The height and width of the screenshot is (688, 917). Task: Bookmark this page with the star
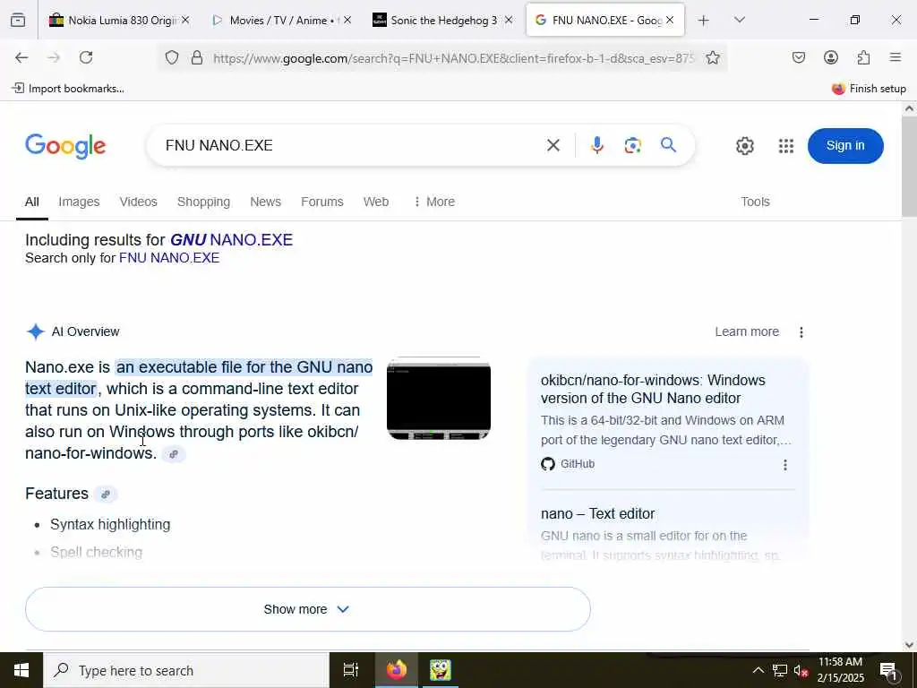[712, 57]
